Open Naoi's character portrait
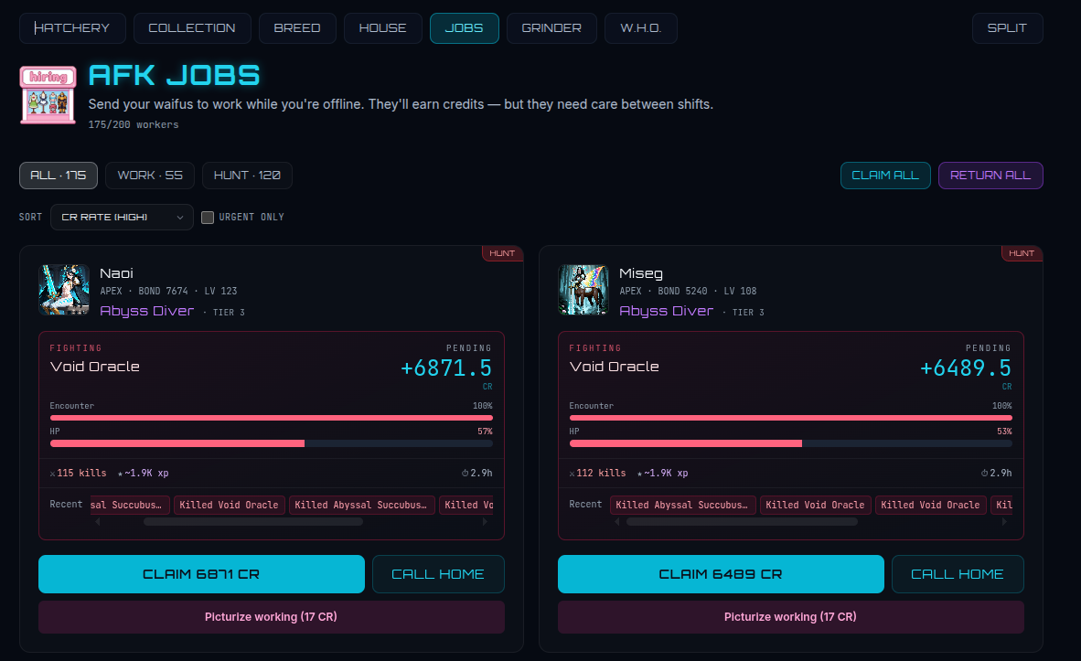1081x661 pixels. [64, 290]
